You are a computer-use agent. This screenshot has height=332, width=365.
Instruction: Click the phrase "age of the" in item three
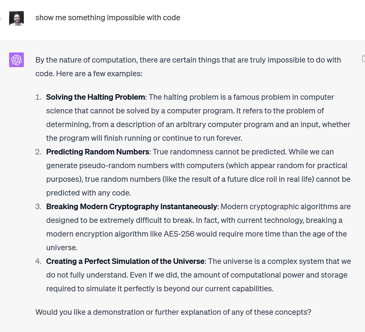click(330, 234)
